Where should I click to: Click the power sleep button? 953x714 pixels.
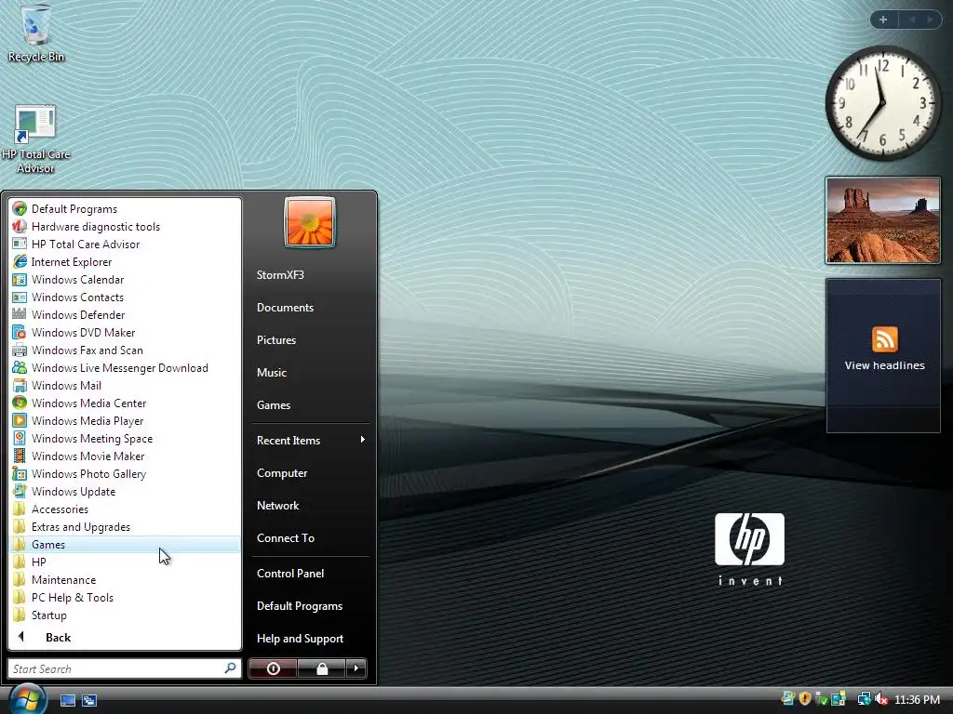tap(273, 668)
